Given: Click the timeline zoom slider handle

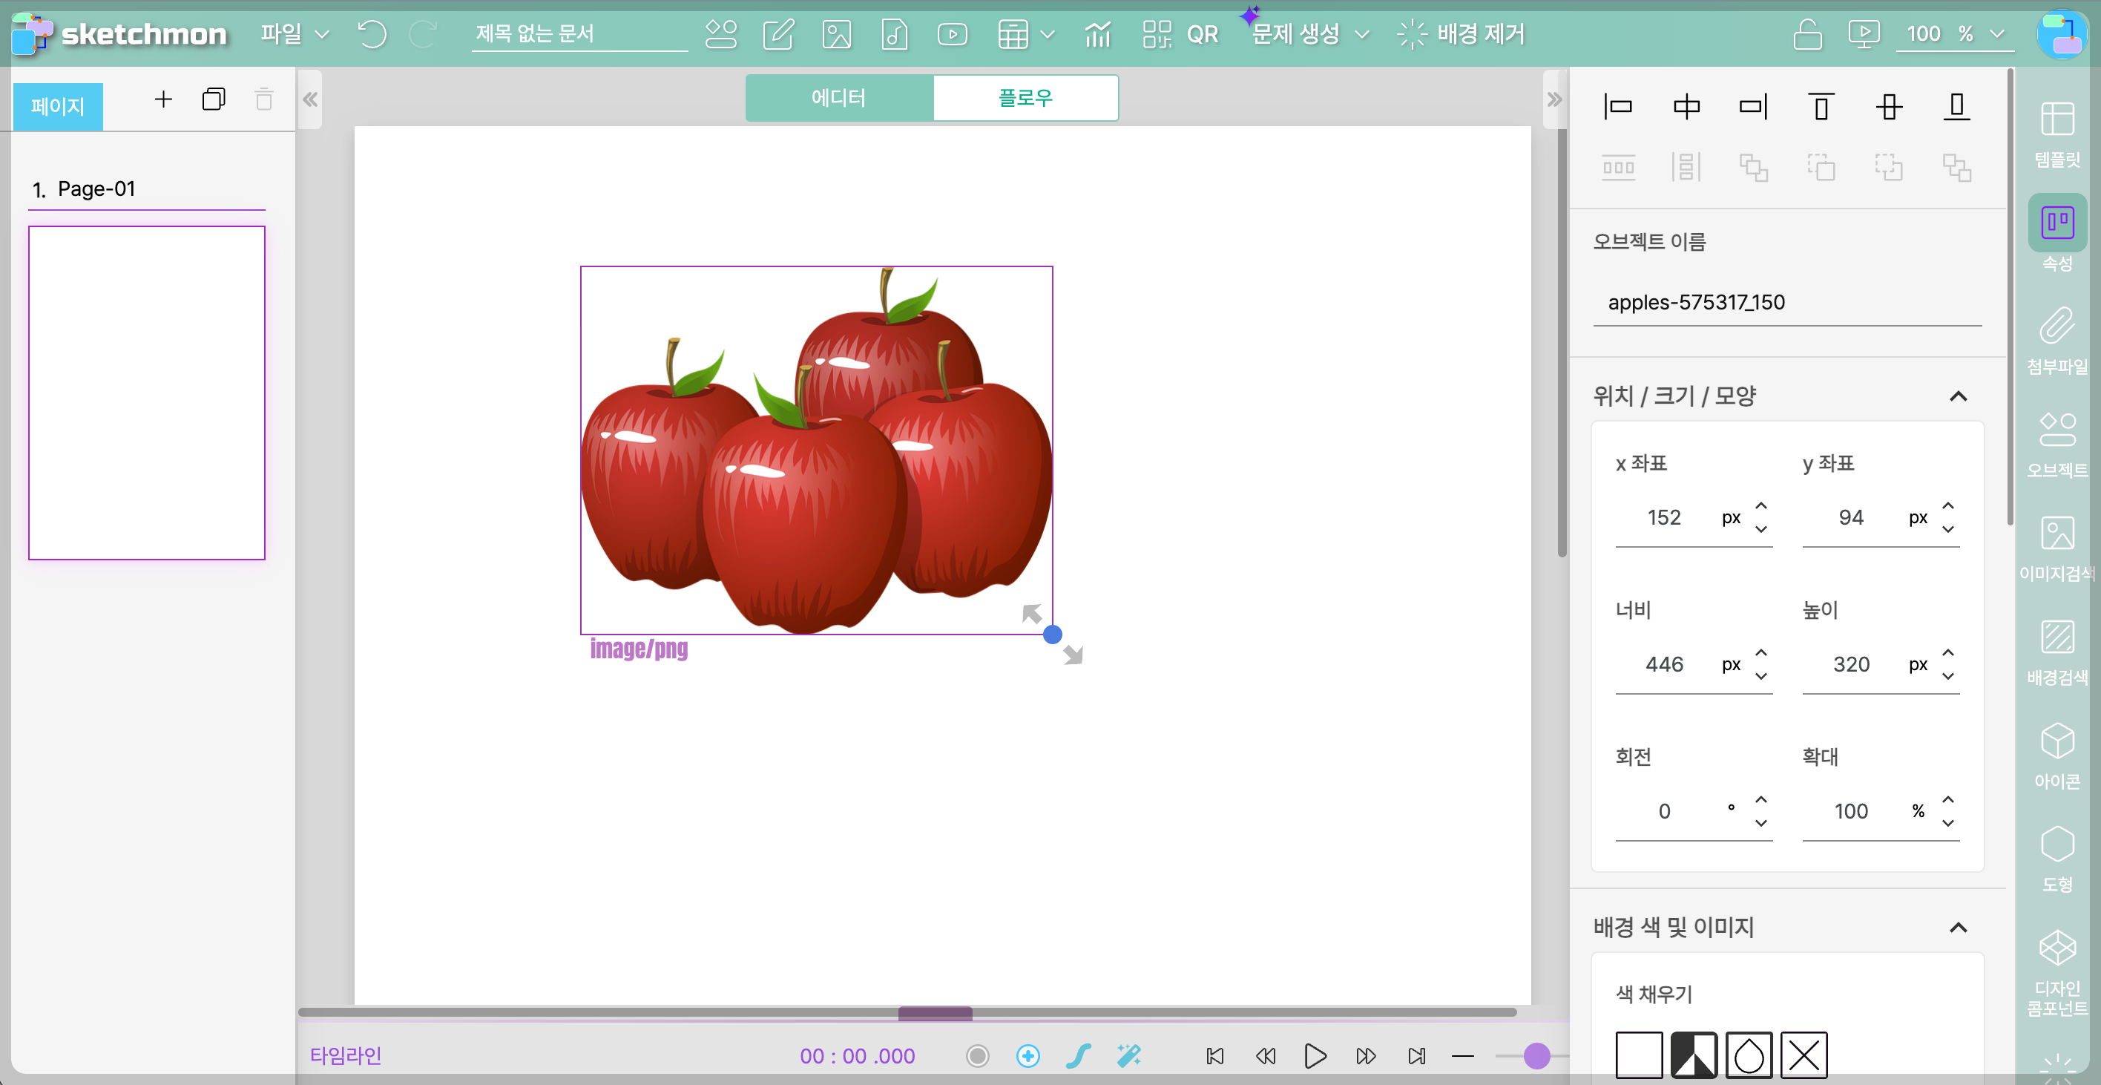Looking at the screenshot, I should coord(1536,1055).
